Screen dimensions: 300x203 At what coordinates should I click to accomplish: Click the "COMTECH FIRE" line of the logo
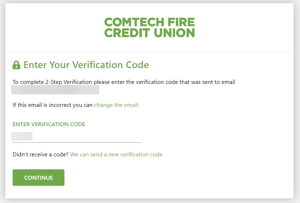(x=149, y=22)
